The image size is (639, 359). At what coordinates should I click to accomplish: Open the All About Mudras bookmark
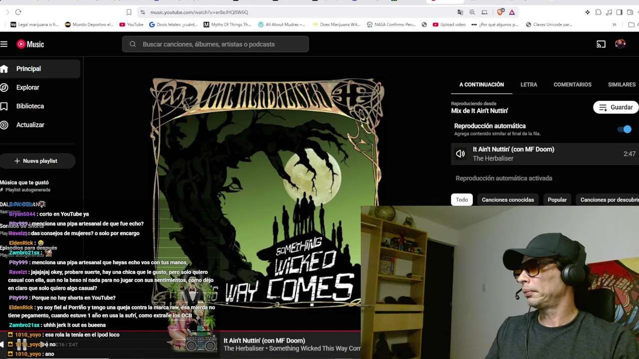click(282, 24)
